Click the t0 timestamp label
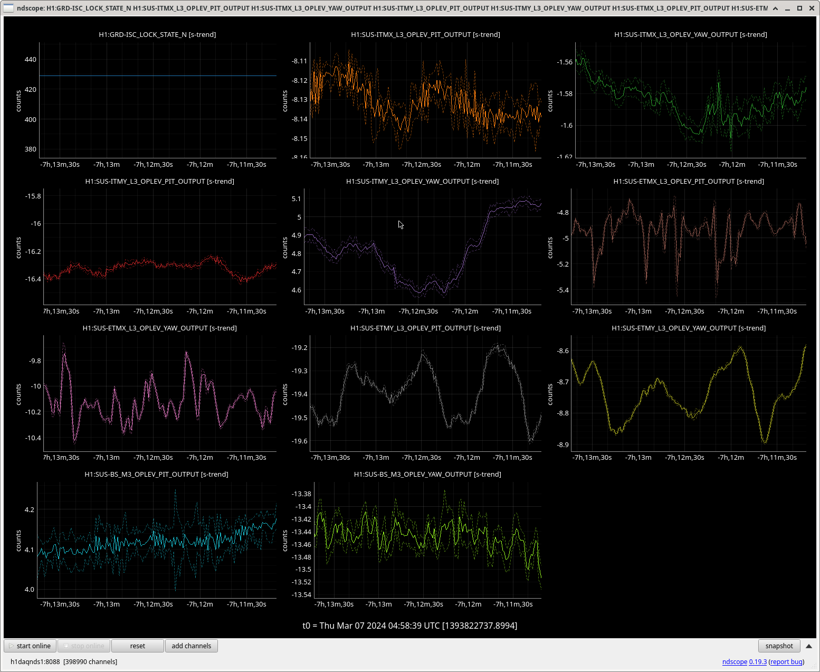 [409, 626]
